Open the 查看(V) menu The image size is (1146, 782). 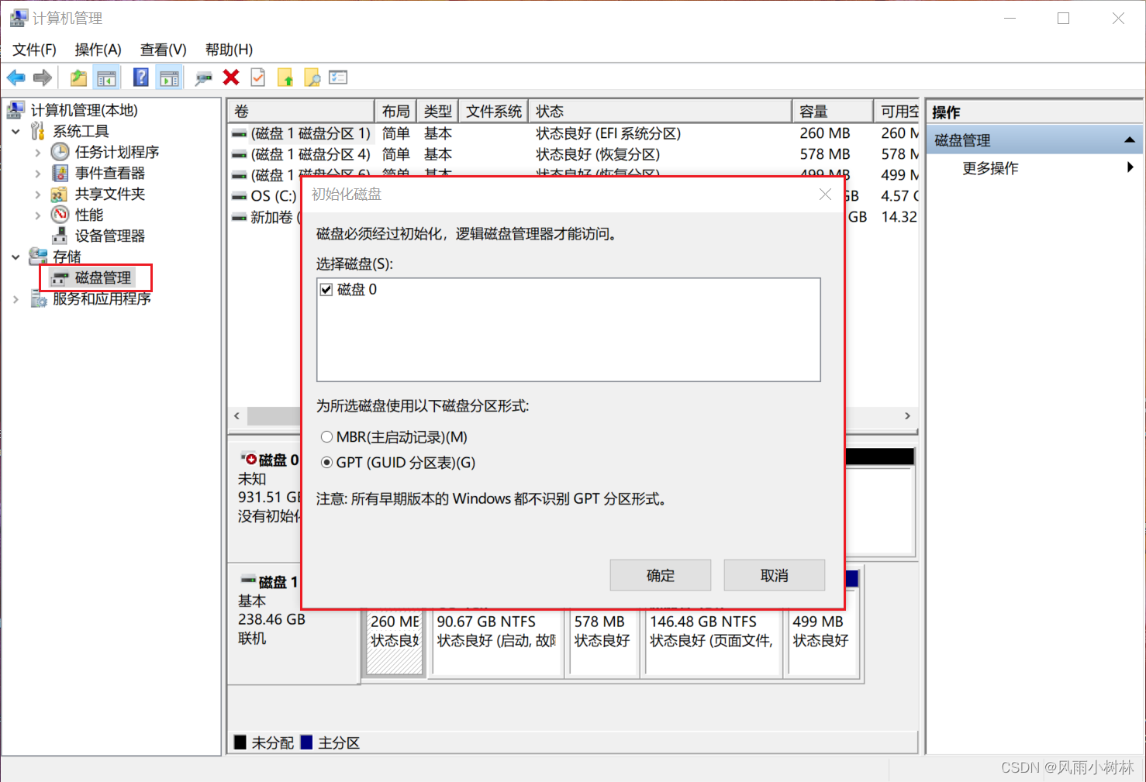coord(163,50)
